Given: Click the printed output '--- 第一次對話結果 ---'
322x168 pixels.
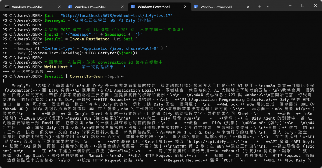Looking at the screenshot, I should coord(28,72).
